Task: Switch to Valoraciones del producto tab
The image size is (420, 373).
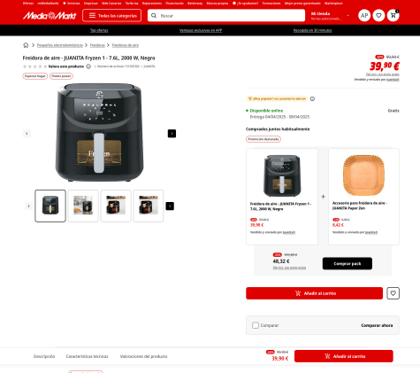Action: [x=143, y=356]
